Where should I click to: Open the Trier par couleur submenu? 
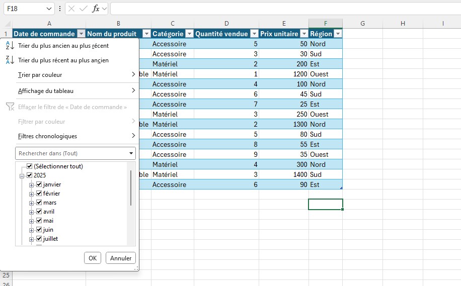(75, 75)
